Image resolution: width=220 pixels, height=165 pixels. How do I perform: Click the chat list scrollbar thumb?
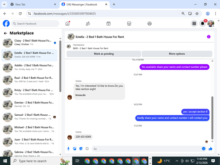(x=60, y=66)
